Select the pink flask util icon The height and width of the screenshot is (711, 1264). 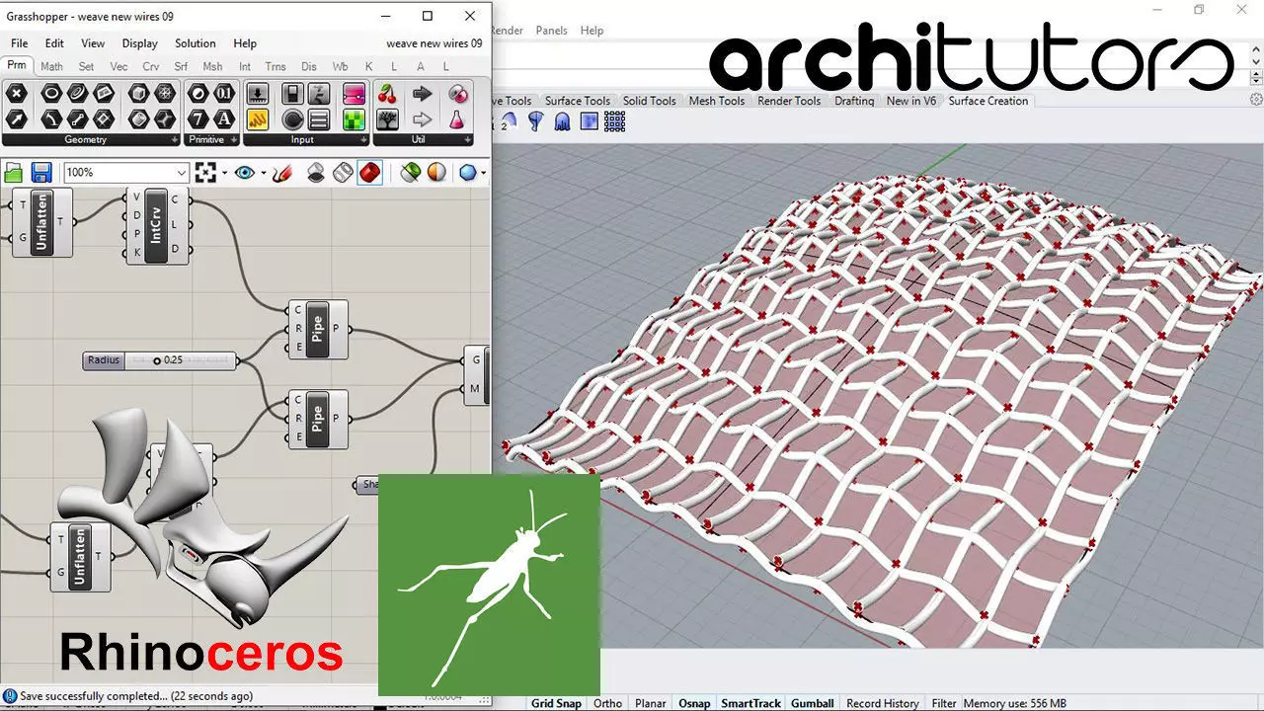pos(457,119)
